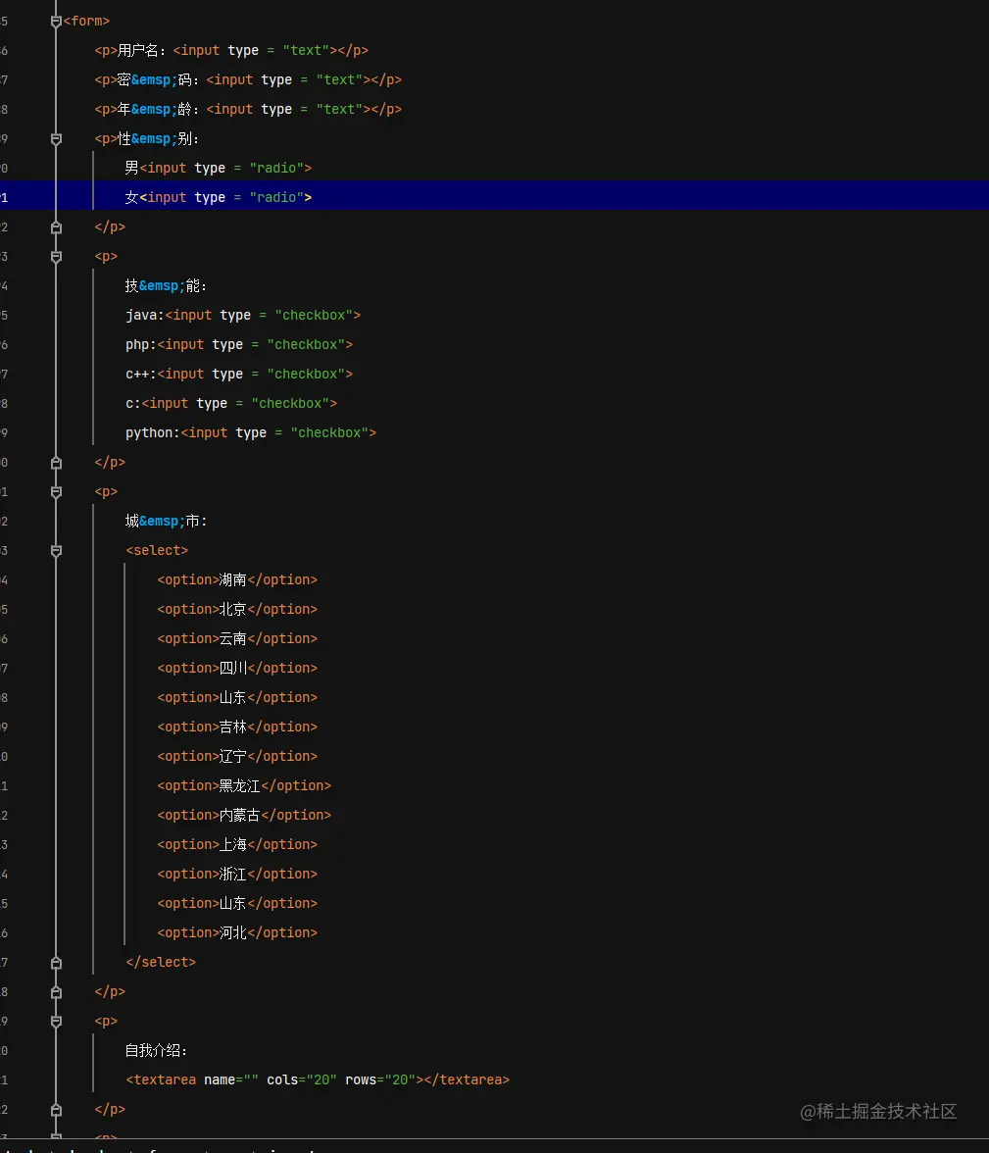Click fold-end marker on </p> below the textarea line

(56, 1110)
